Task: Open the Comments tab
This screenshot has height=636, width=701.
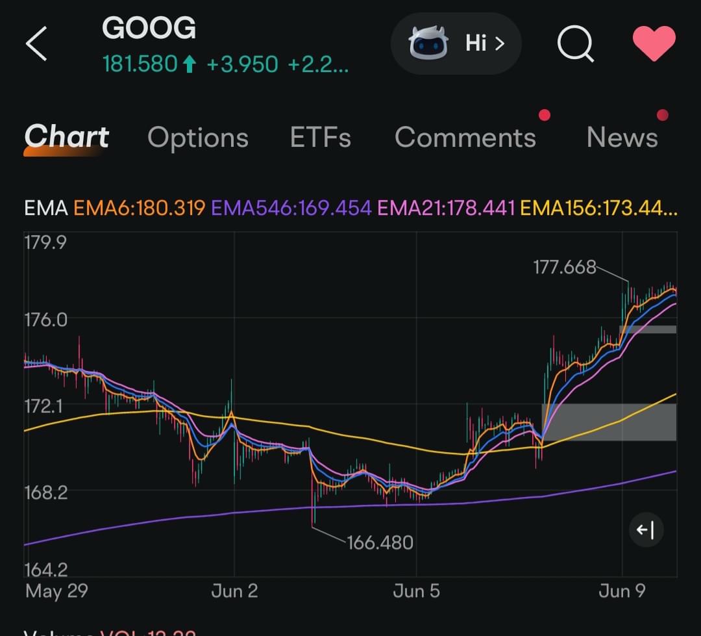Action: [x=465, y=137]
